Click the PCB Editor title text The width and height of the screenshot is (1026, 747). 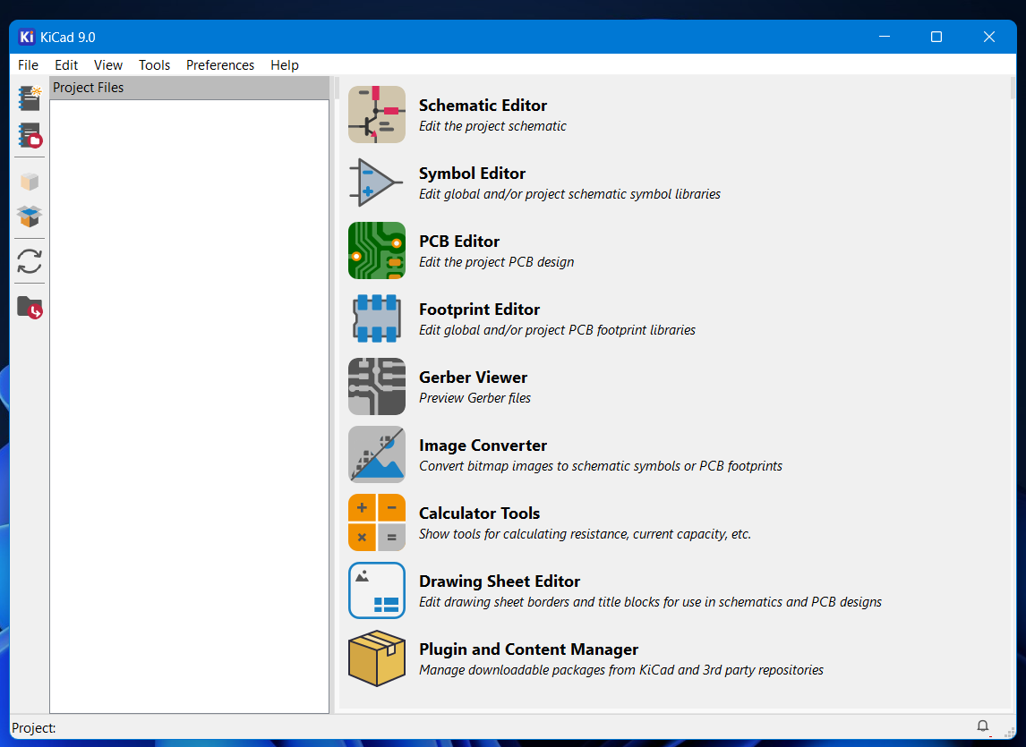459,242
